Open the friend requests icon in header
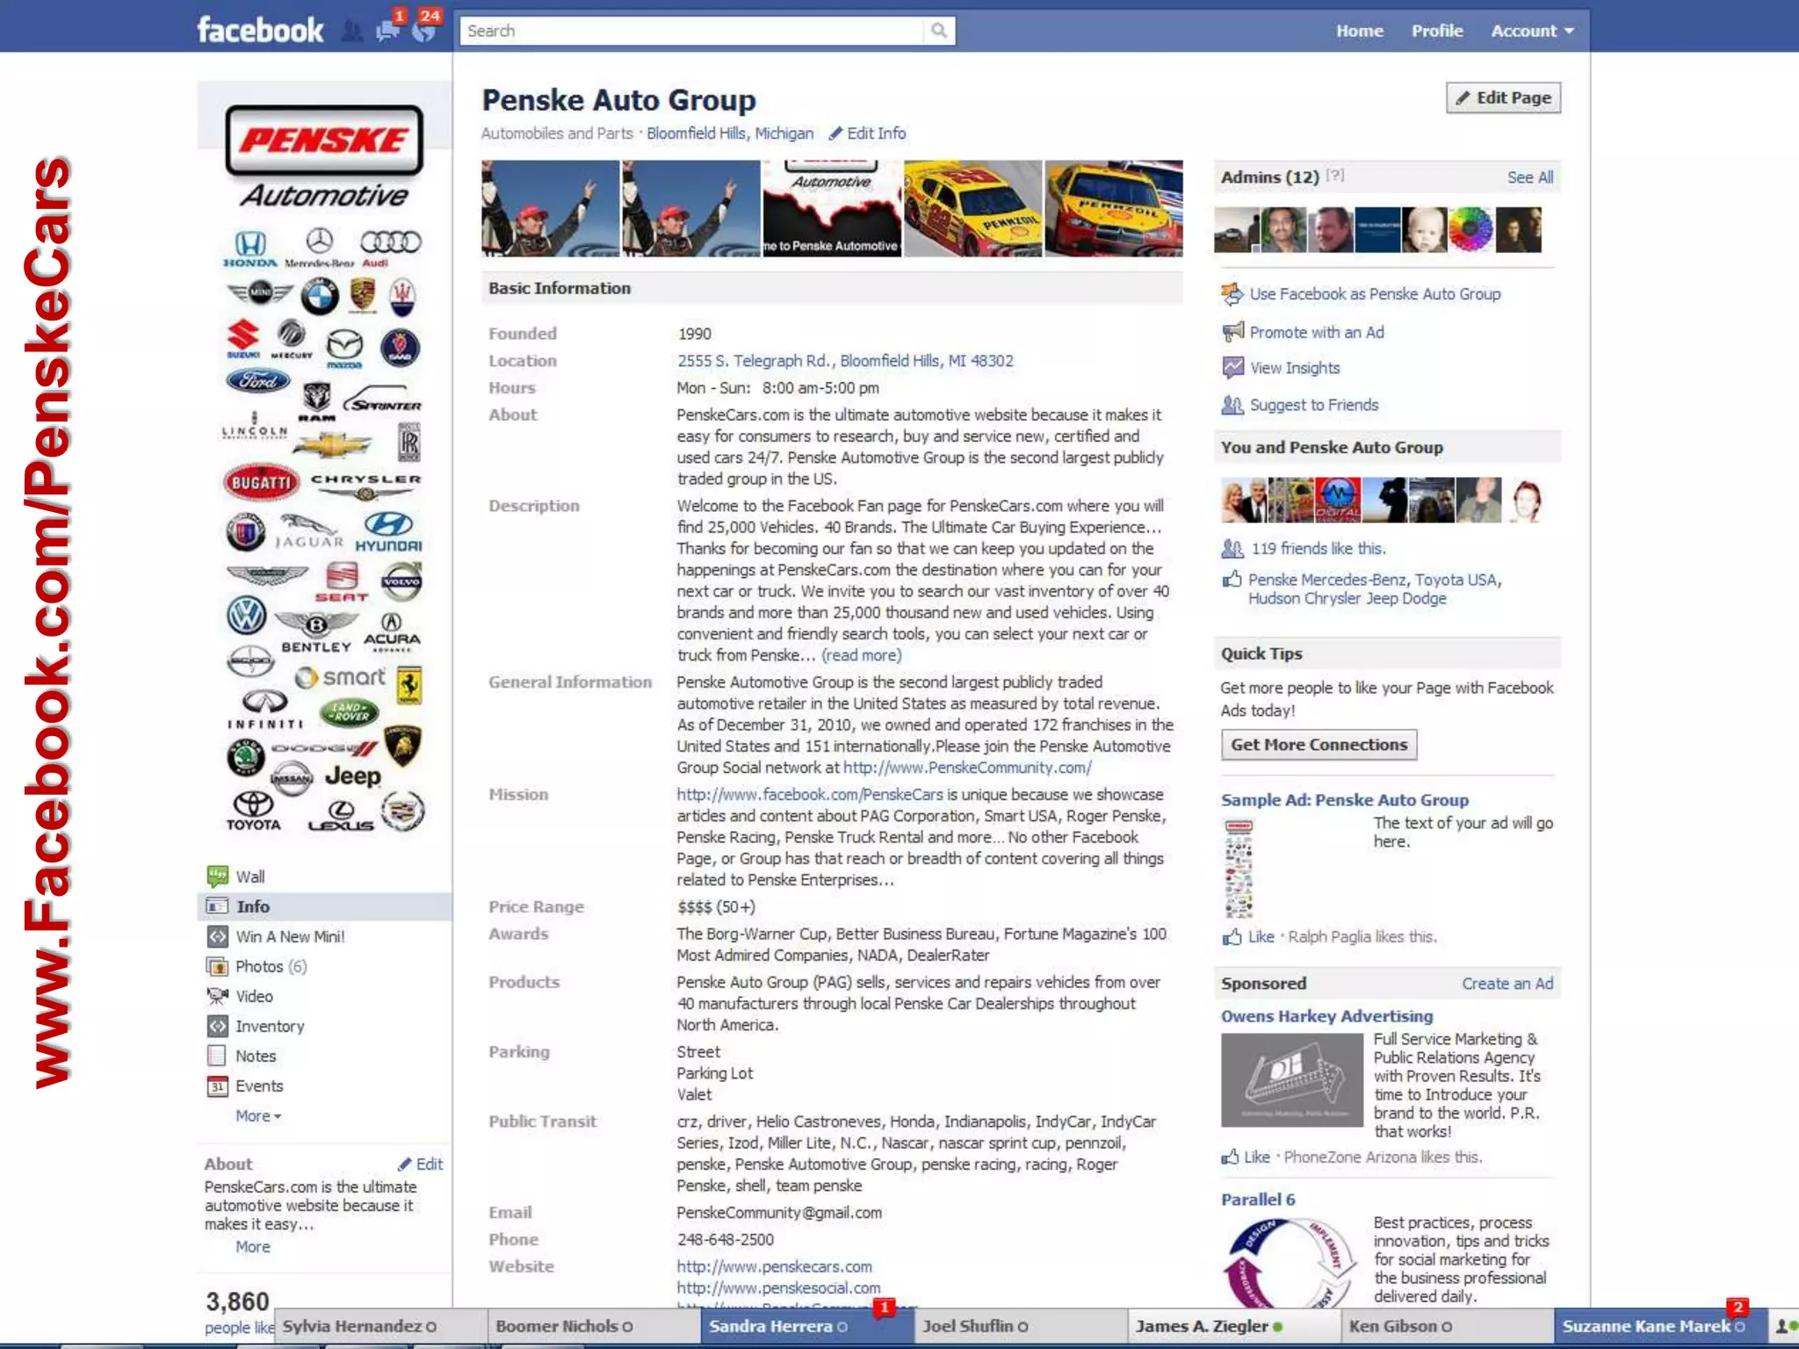1799x1349 pixels. pos(351,32)
